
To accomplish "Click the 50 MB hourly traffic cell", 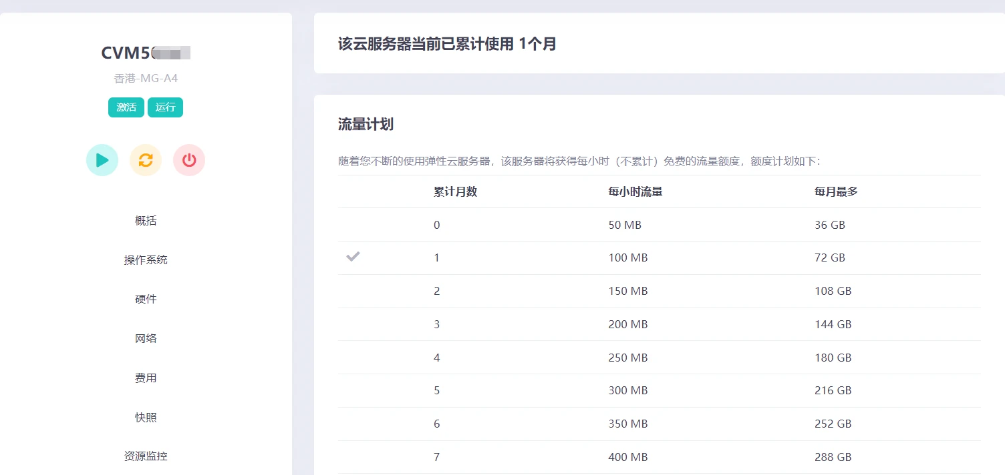I will (x=625, y=225).
